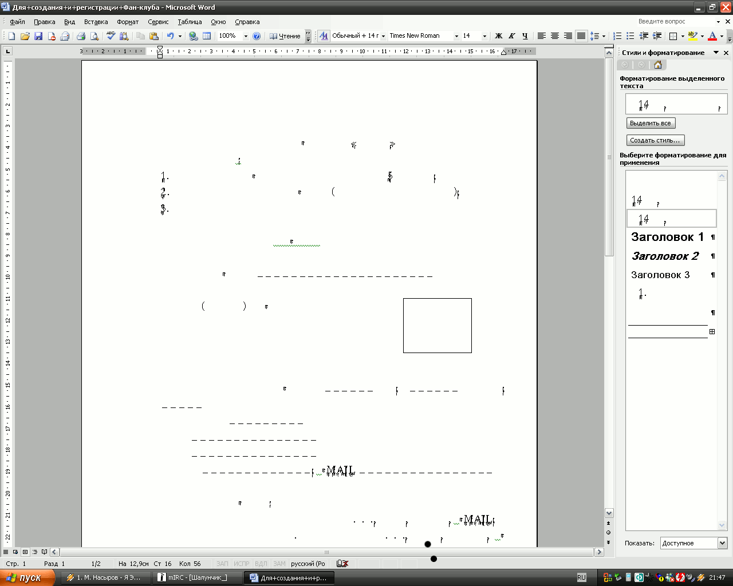733x586 pixels.
Task: Click the Undo arrow icon
Action: pos(170,36)
